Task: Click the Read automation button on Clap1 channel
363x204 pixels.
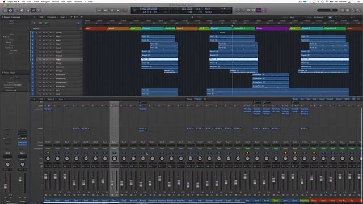Action: point(115,148)
